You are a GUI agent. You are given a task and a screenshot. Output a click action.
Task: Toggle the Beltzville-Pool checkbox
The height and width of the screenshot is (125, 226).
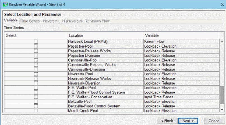36,102
